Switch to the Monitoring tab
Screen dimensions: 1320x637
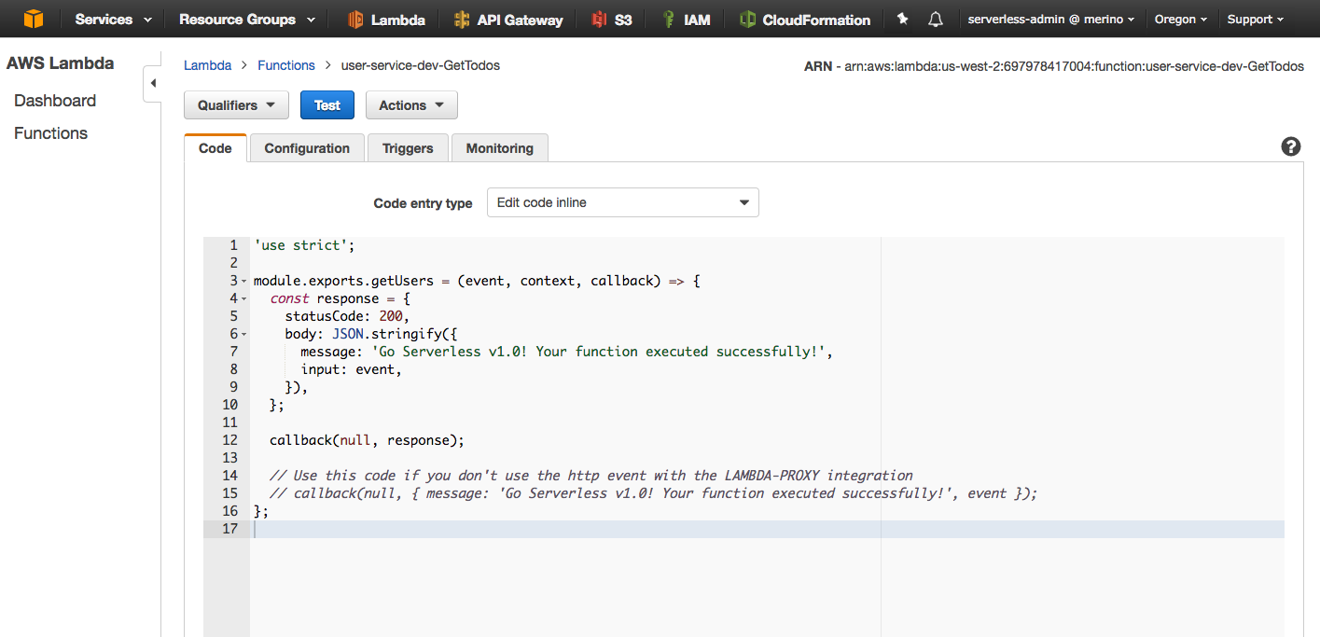pos(500,148)
